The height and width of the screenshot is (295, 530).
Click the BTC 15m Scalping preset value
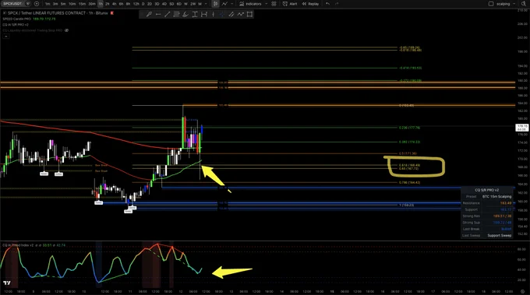click(496, 196)
